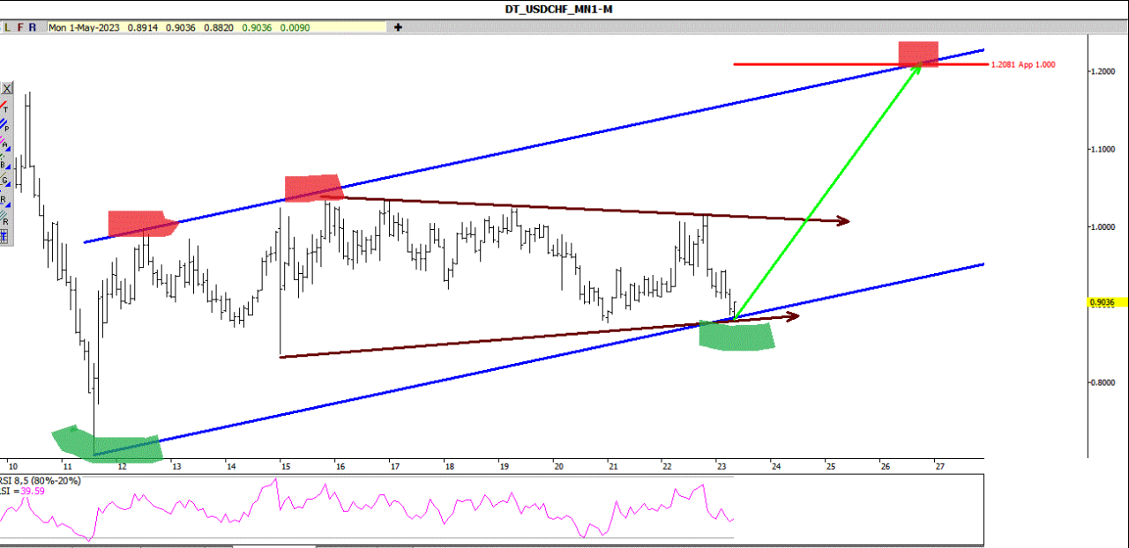Click the DT_USDCHF_MN1-M chart title
The width and height of the screenshot is (1129, 548).
564,9
